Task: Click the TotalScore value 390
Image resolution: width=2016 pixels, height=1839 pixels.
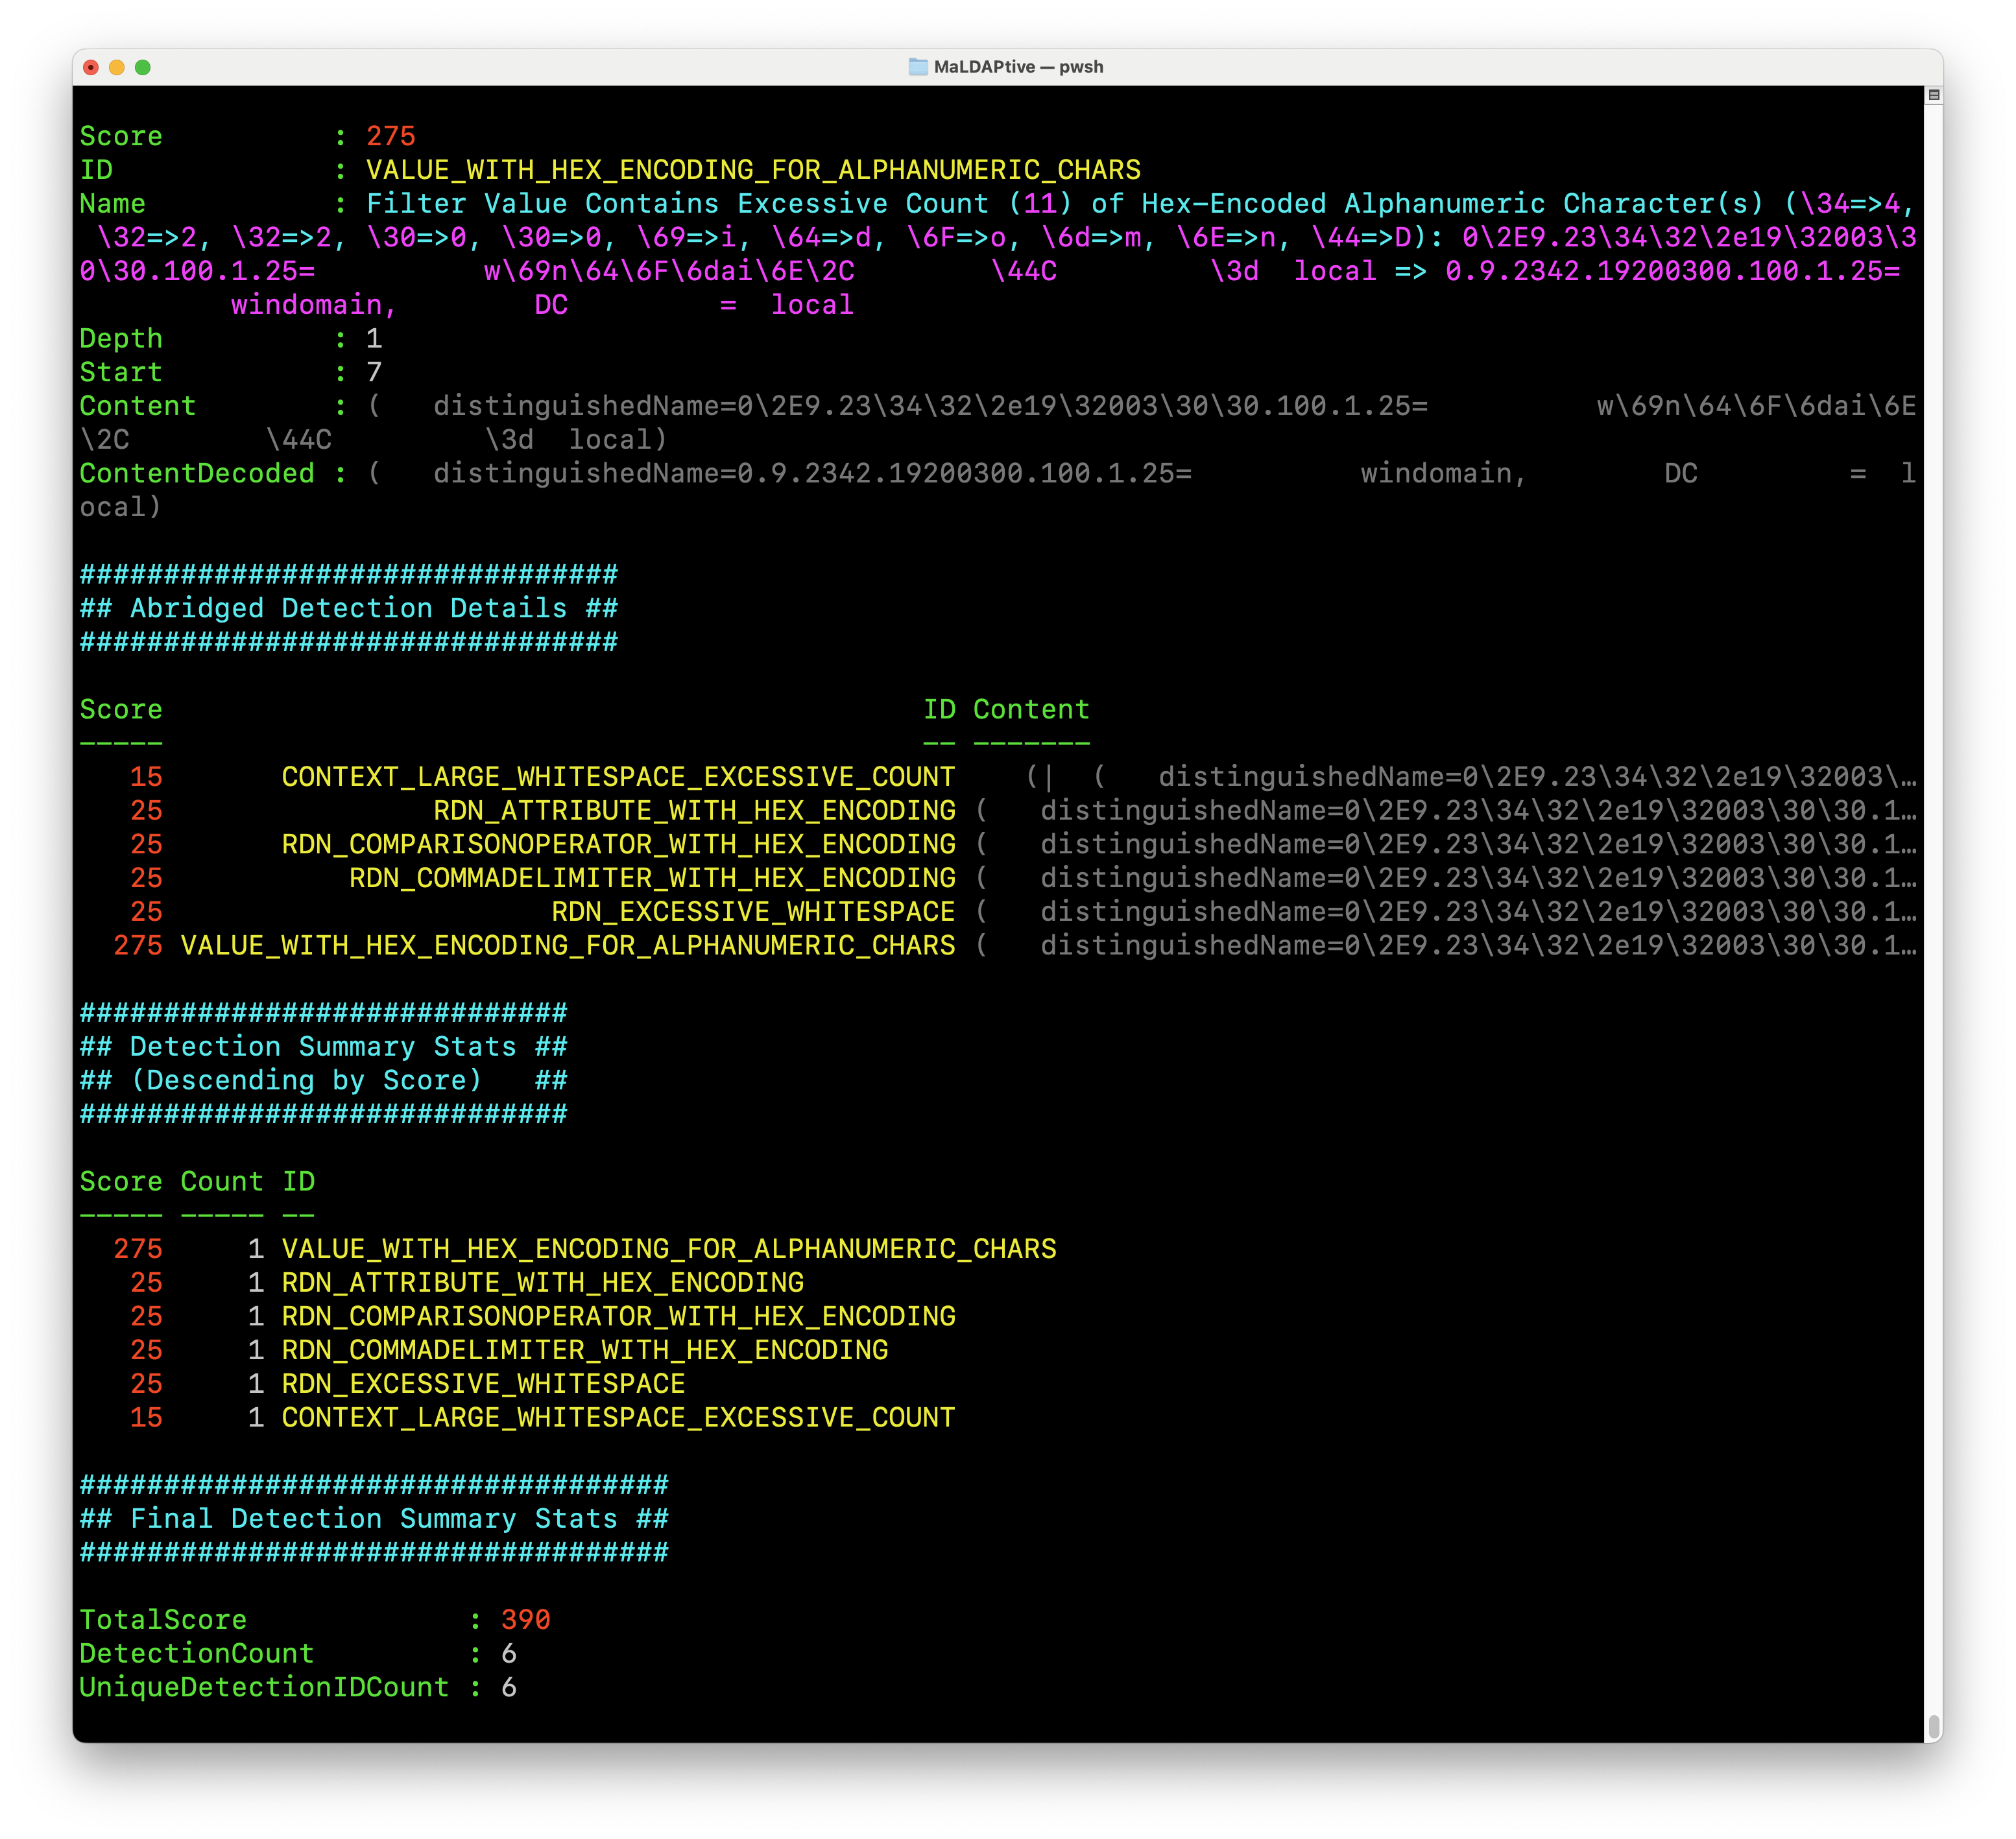Action: [526, 1620]
